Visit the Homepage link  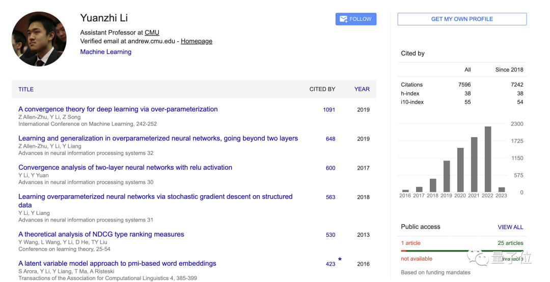point(197,41)
